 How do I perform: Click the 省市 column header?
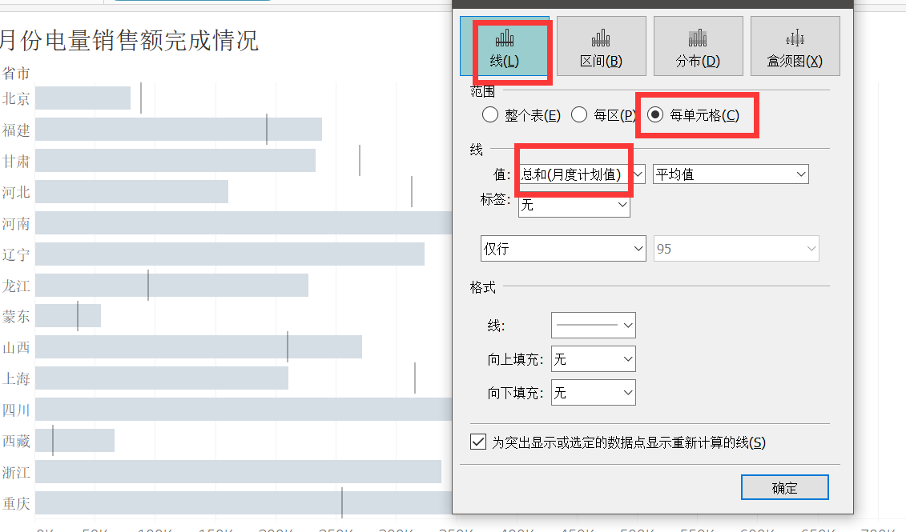[18, 72]
